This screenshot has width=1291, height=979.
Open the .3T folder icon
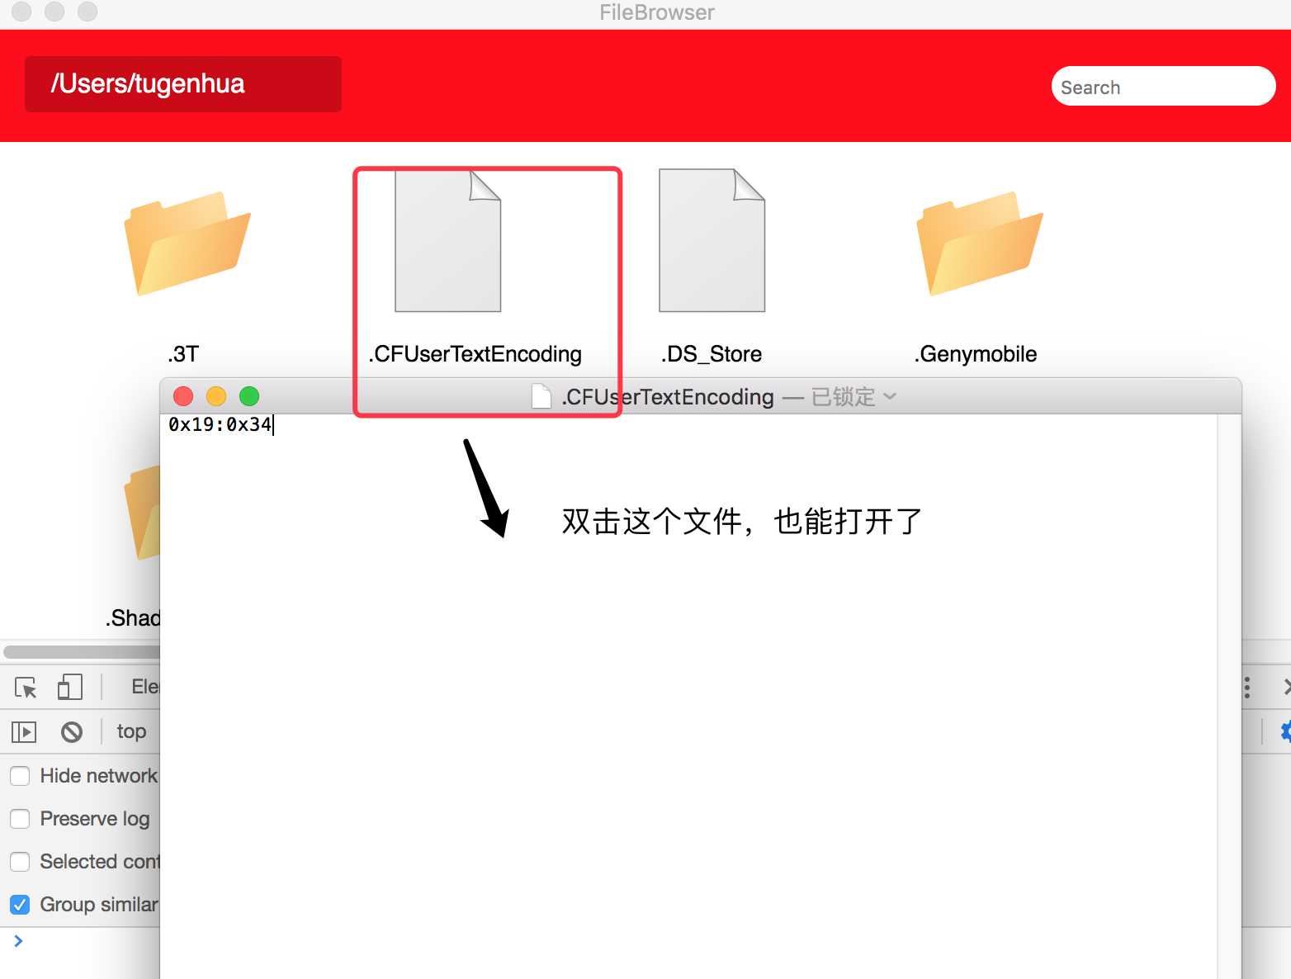tap(187, 244)
